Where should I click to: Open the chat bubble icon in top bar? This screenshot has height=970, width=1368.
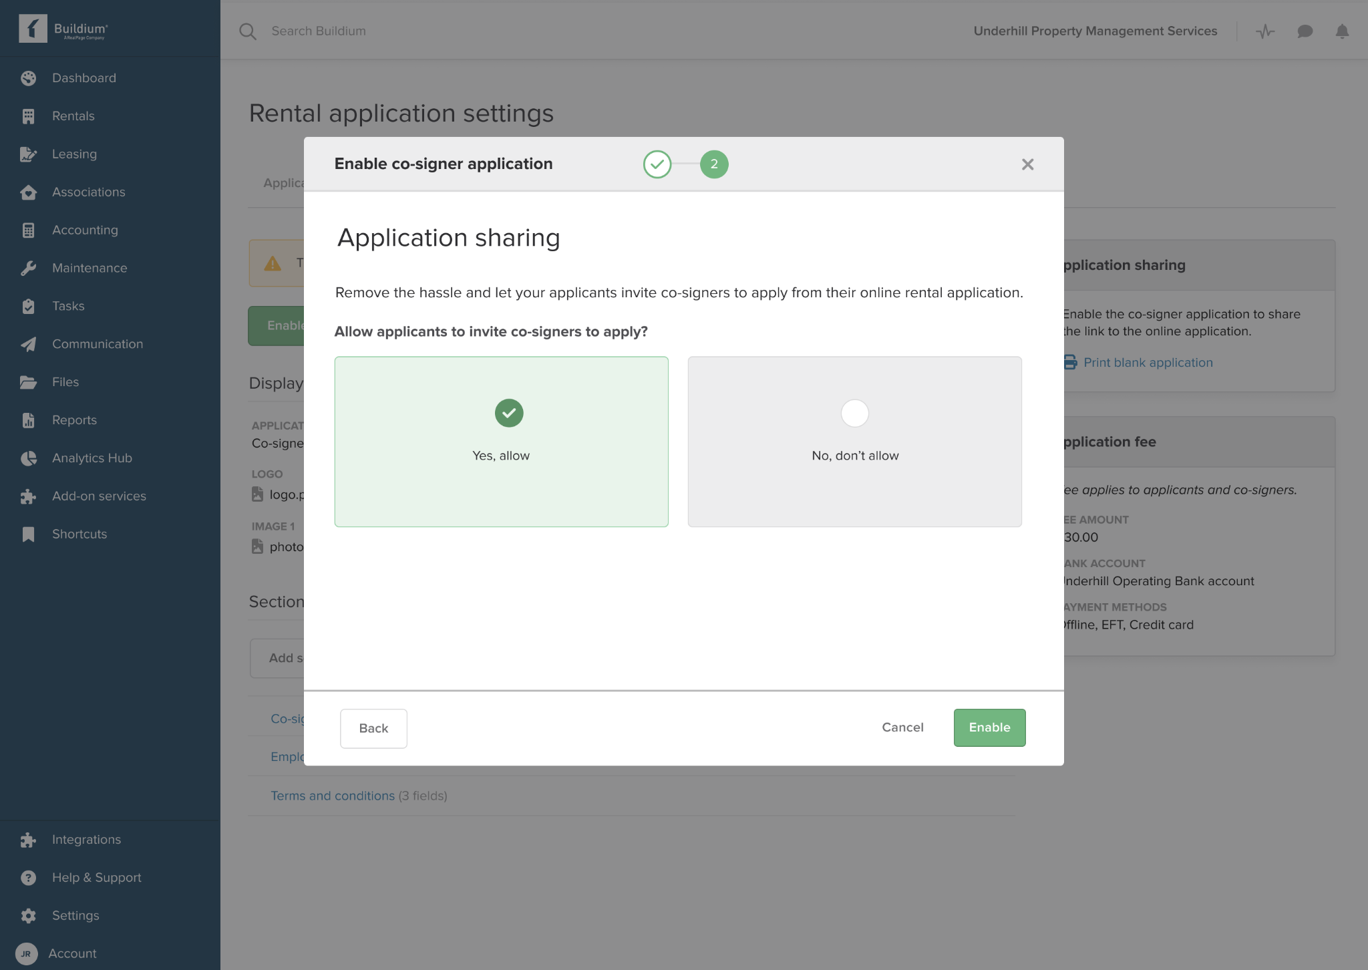(x=1303, y=31)
